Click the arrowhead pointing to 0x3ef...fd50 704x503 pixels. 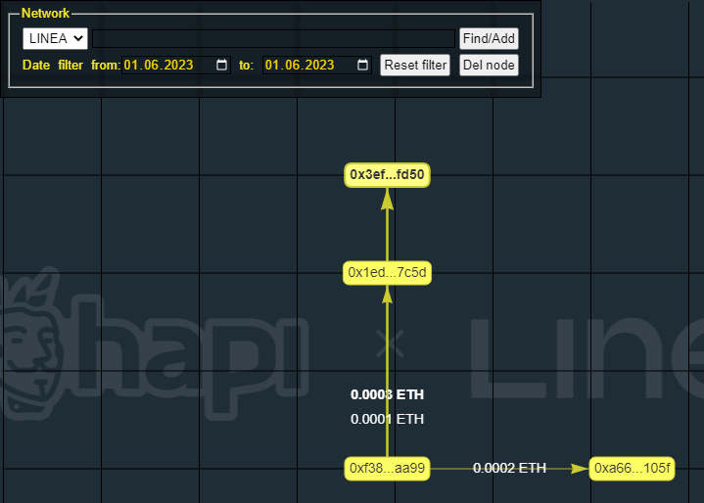387,199
